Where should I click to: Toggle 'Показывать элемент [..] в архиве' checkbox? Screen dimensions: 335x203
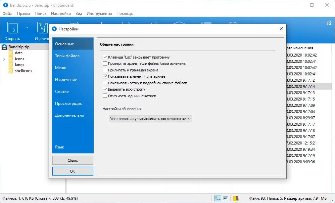pyautogui.click(x=105, y=76)
